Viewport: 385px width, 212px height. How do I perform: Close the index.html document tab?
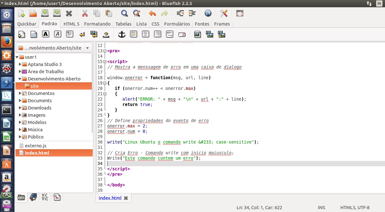pyautogui.click(x=126, y=198)
